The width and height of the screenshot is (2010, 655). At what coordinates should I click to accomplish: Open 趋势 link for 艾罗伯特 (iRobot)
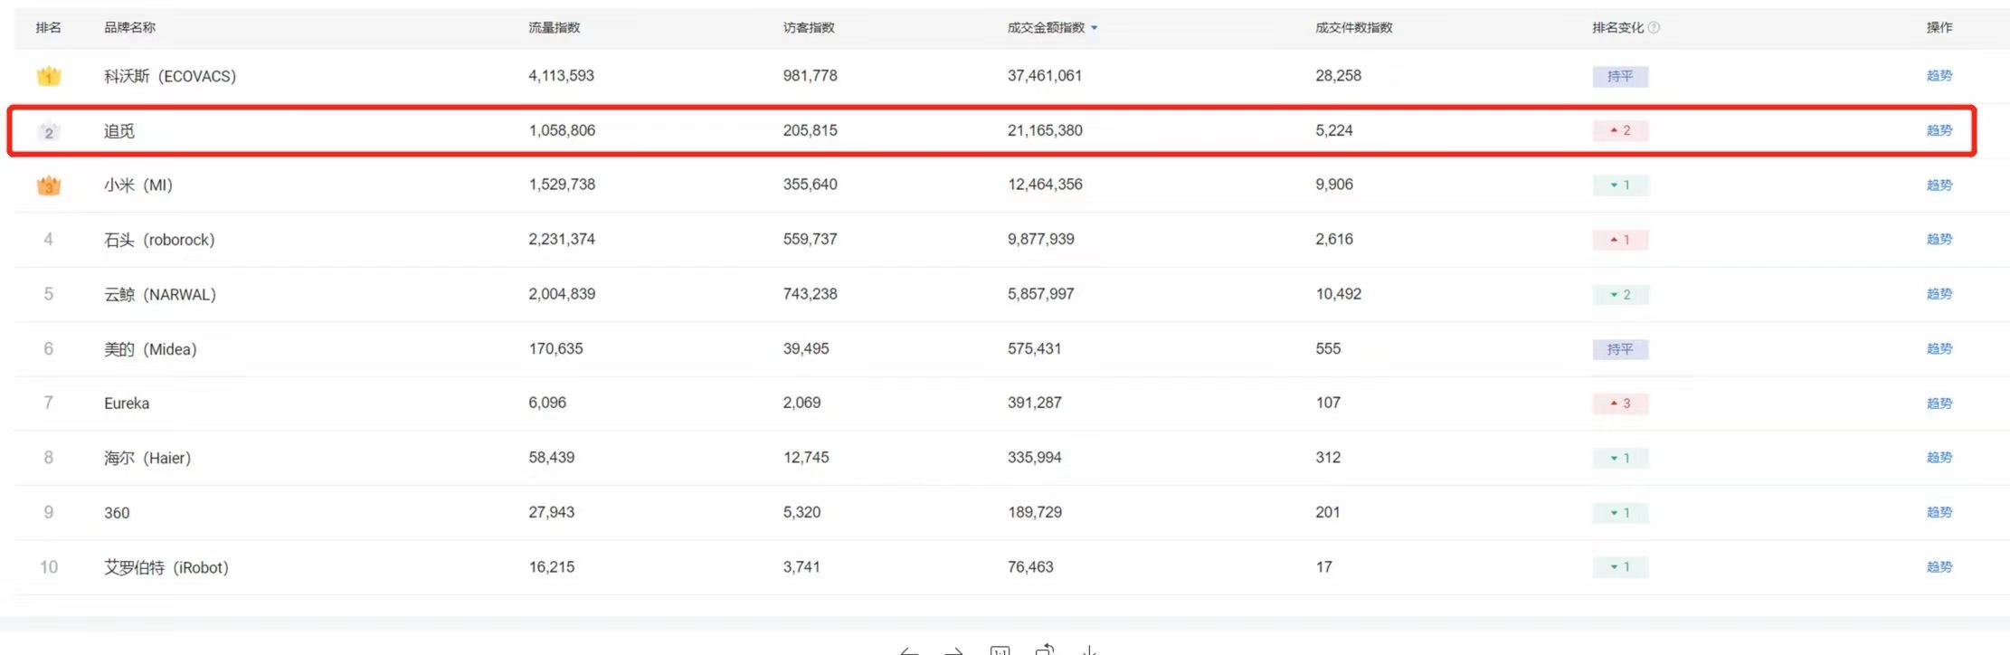pos(1939,566)
